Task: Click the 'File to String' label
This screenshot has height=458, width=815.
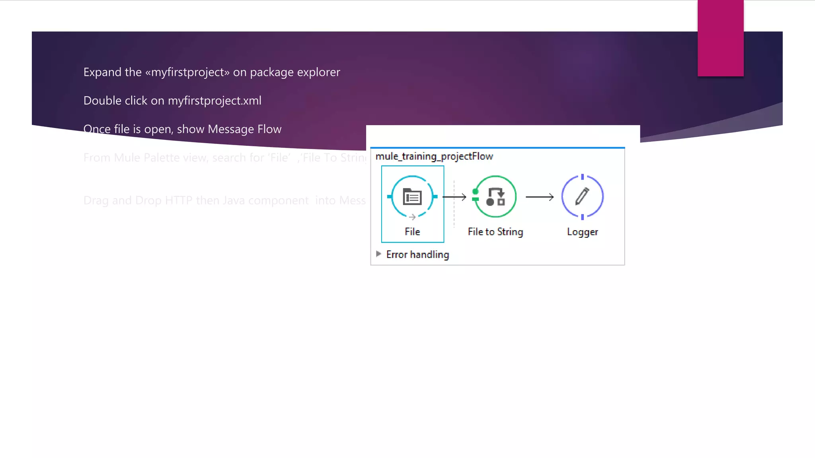Action: pyautogui.click(x=495, y=232)
